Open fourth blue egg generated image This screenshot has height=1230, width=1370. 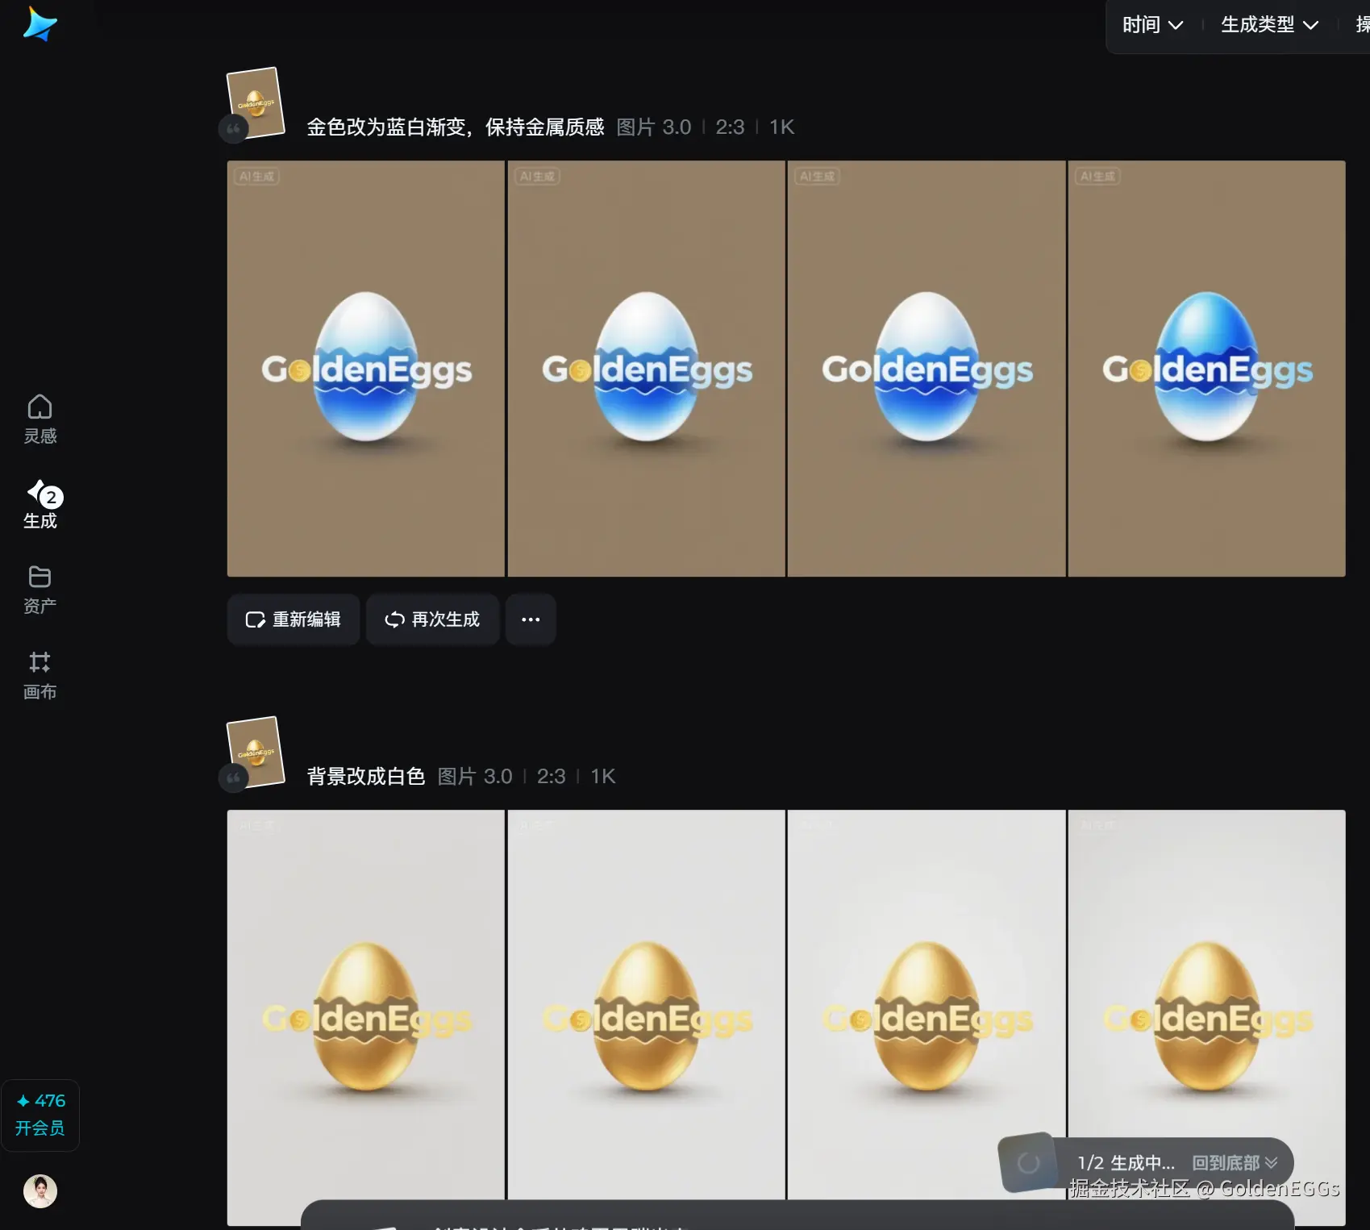tap(1206, 369)
